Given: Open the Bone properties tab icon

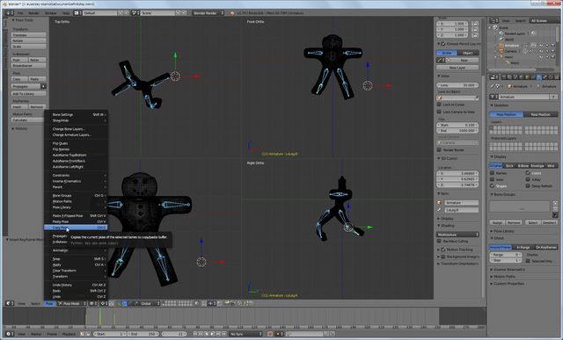Looking at the screenshot, I should click(x=545, y=77).
